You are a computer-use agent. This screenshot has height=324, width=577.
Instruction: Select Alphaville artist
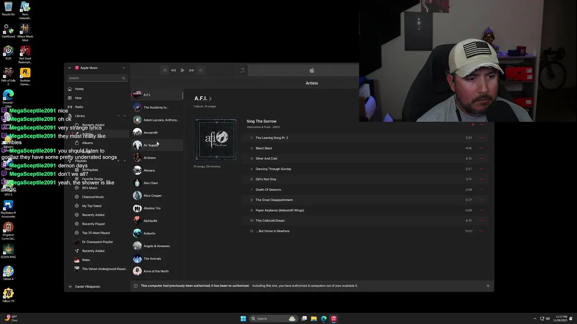[157, 220]
